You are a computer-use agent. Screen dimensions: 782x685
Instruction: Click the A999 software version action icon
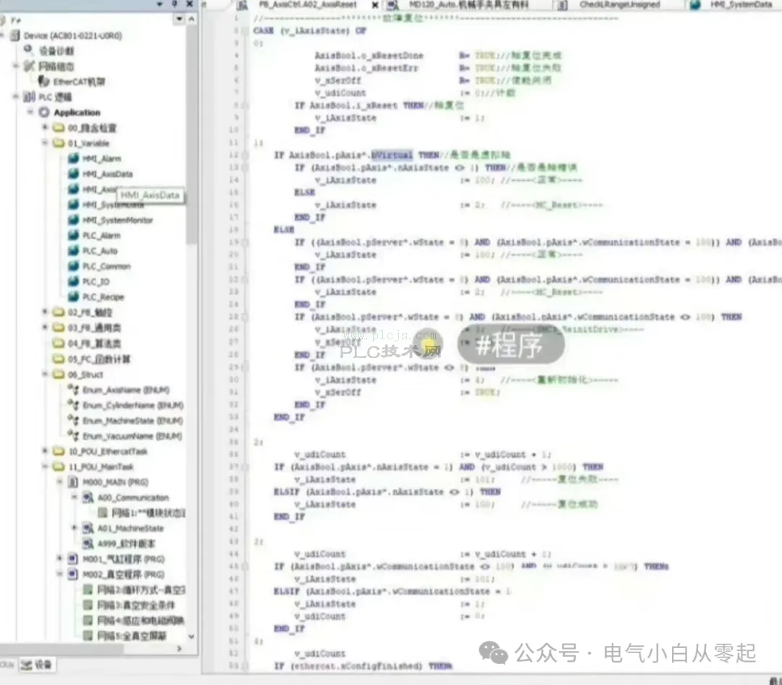(88, 543)
